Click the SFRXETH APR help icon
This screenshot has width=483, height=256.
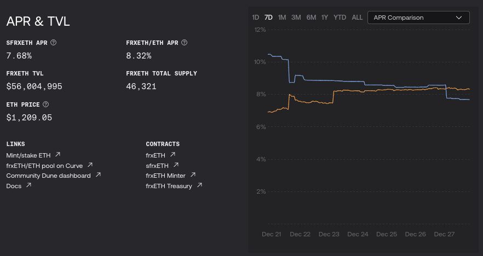pos(54,43)
